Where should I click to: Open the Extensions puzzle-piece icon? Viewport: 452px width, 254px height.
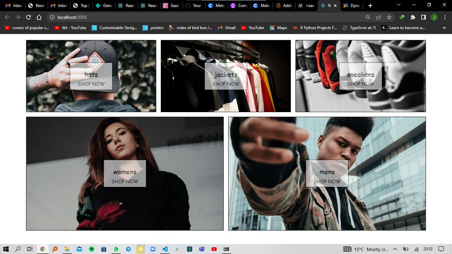[x=413, y=17]
